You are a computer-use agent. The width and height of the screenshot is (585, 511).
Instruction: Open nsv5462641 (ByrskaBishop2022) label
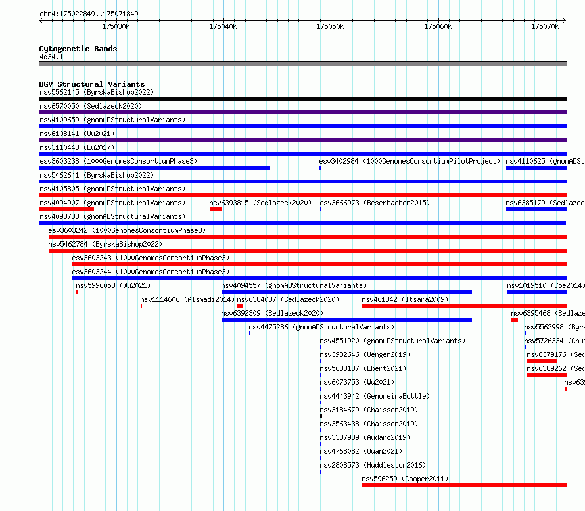point(97,175)
